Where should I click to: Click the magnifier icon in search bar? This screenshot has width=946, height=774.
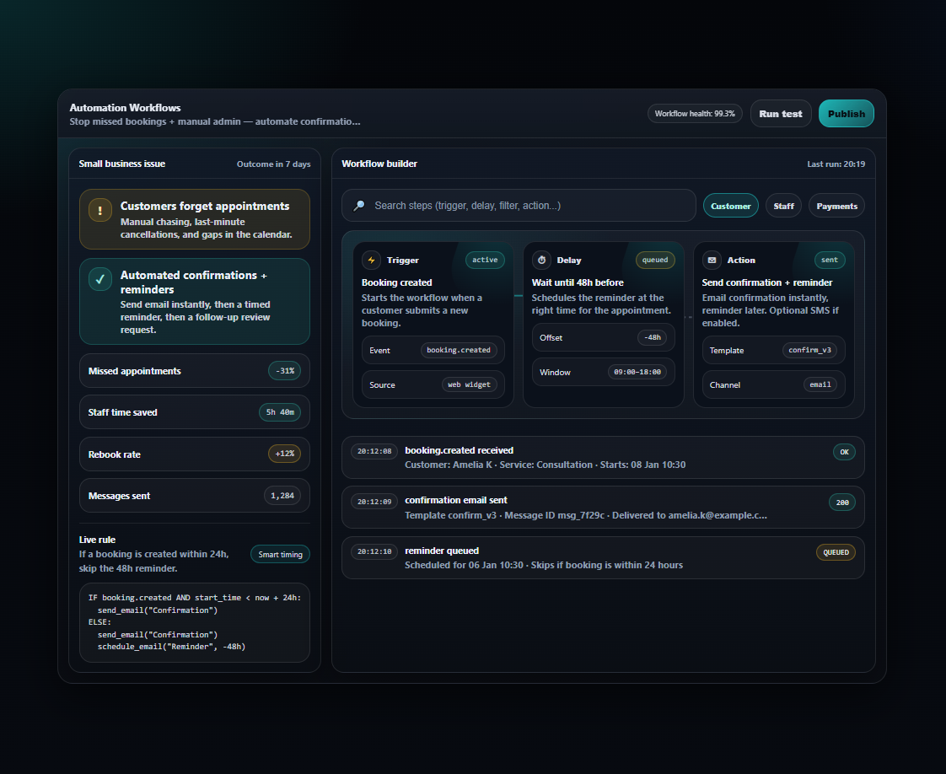359,206
